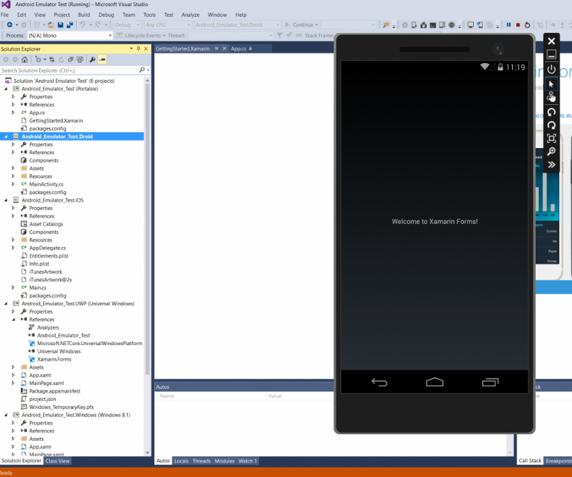Tap the Android Back navigation button
The image size is (572, 477).
tap(379, 381)
